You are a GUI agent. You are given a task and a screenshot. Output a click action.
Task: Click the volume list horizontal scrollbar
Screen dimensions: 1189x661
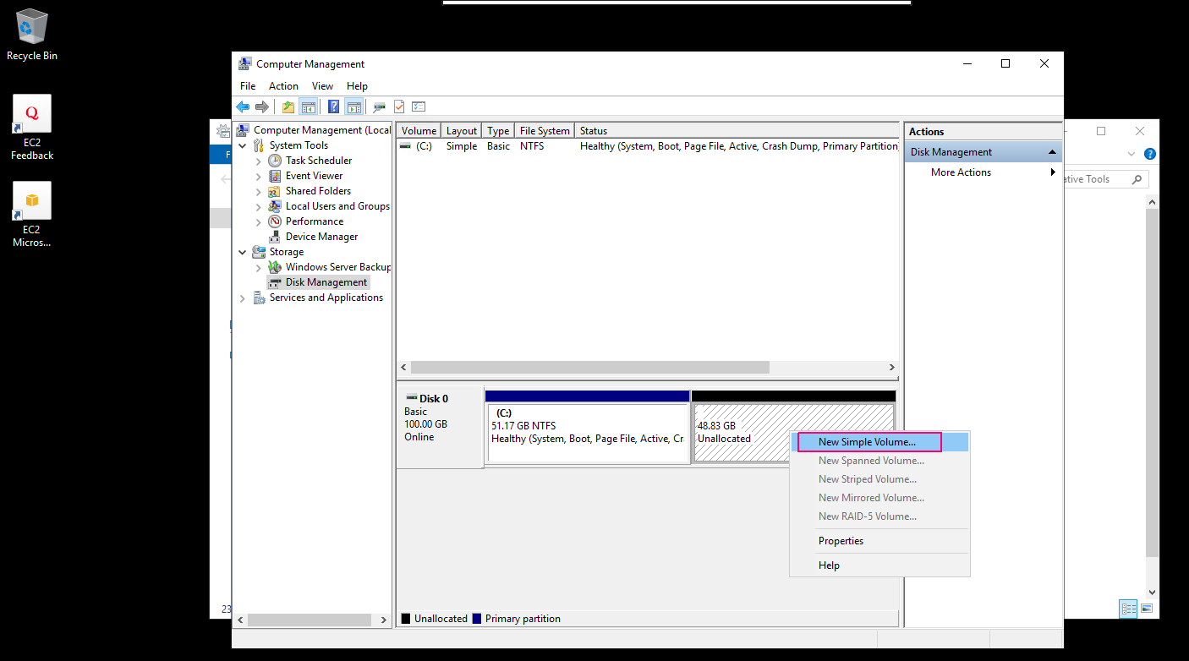point(590,368)
